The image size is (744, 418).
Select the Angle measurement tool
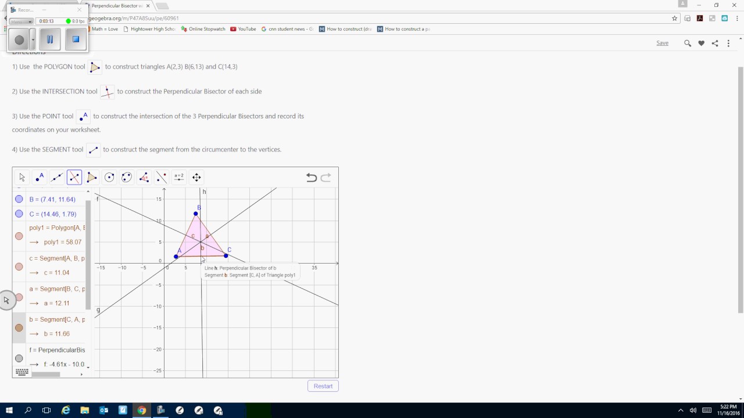pyautogui.click(x=144, y=177)
